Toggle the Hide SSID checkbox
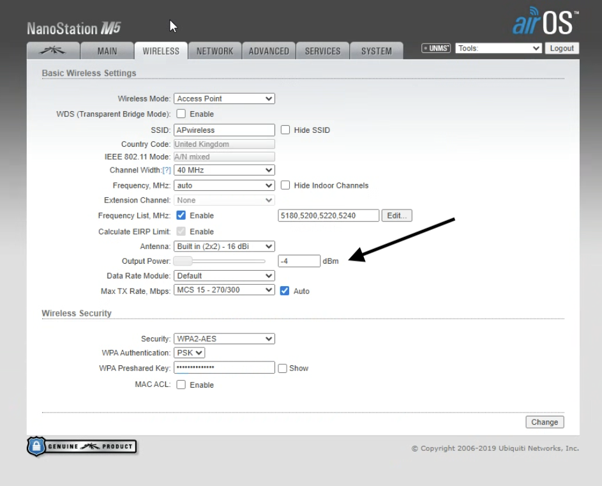The image size is (602, 486). pos(285,130)
